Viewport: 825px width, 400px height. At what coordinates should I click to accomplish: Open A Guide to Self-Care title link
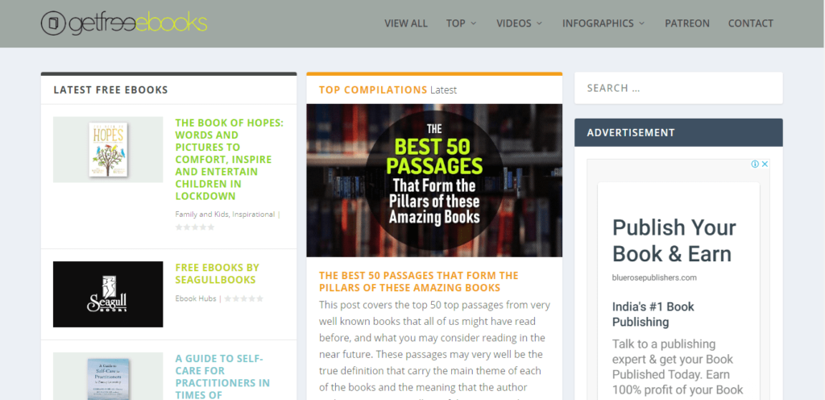(x=222, y=377)
